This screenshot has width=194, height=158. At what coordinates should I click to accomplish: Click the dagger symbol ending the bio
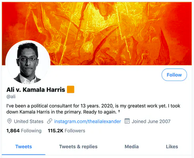119,111
